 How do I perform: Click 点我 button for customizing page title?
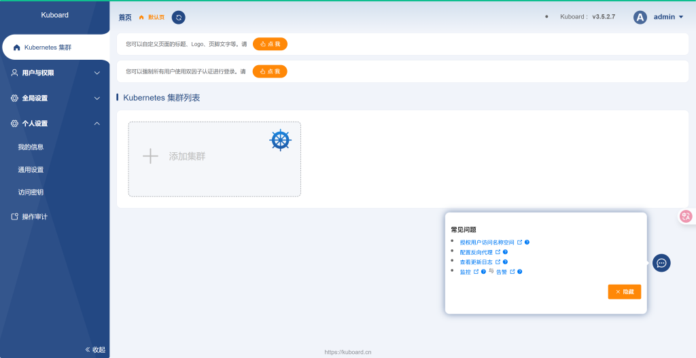(270, 44)
